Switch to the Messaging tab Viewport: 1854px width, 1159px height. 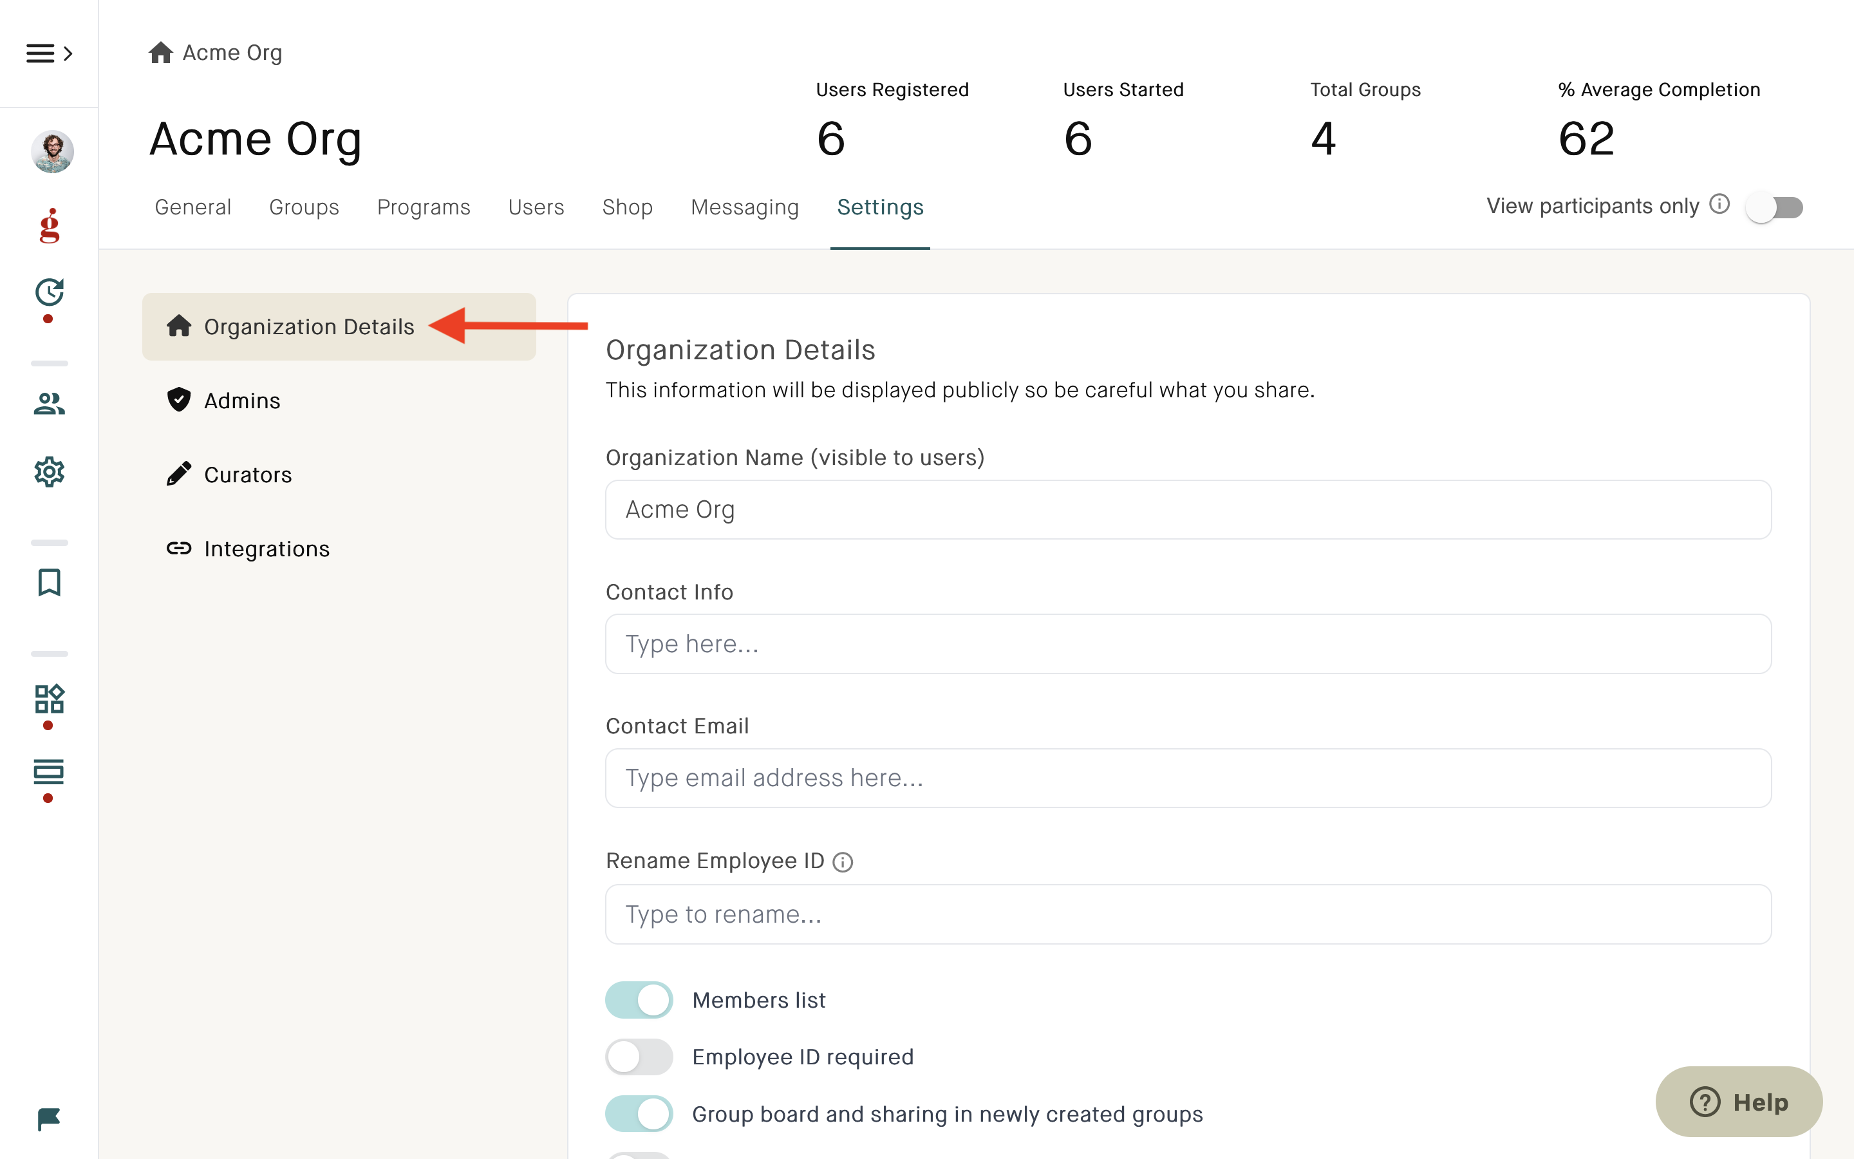pyautogui.click(x=745, y=207)
